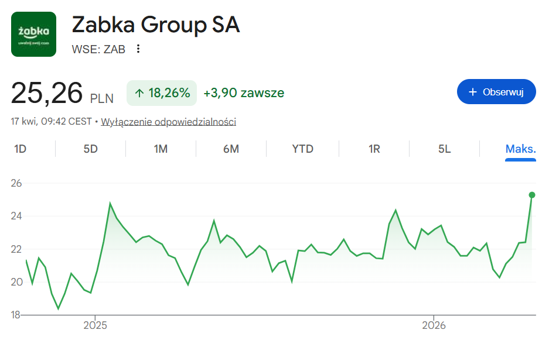
Task: Click the +3,90 zawsze change text
Action: (244, 92)
